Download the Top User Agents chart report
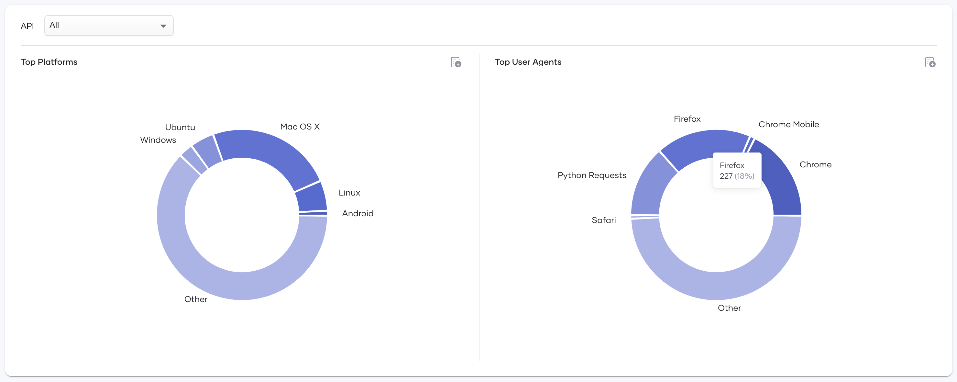 pyautogui.click(x=930, y=62)
